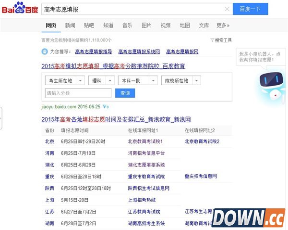The width and height of the screenshot is (288, 230).
Task: Switch to the 图片 tab
Action: tap(146, 26)
